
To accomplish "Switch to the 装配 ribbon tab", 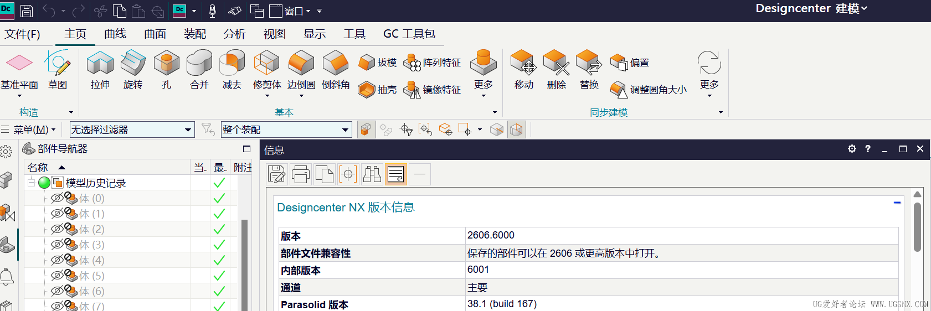I will (195, 34).
